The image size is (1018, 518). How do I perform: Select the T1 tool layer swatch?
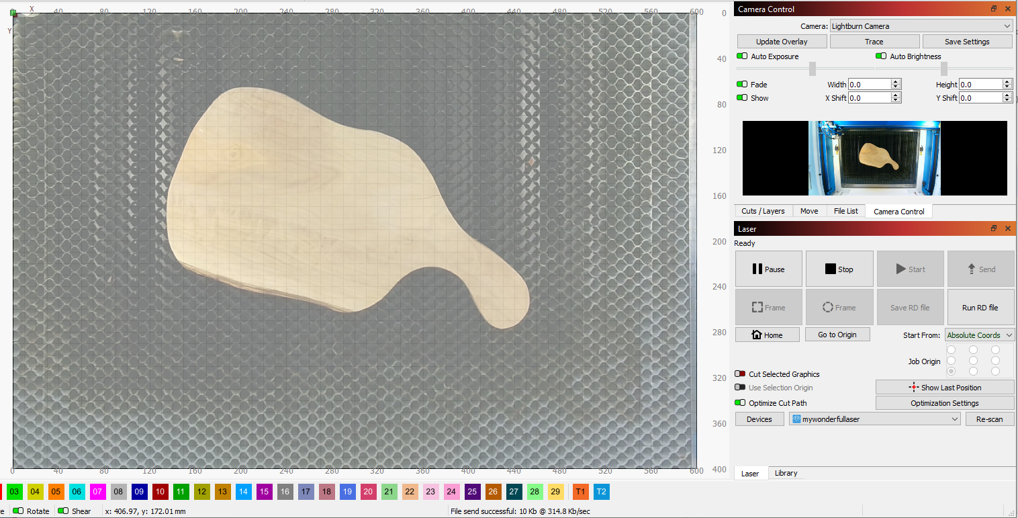pyautogui.click(x=580, y=492)
